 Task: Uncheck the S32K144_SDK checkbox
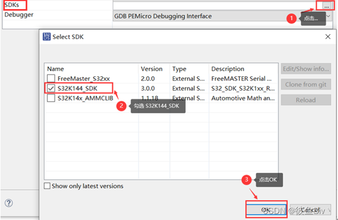[51, 88]
